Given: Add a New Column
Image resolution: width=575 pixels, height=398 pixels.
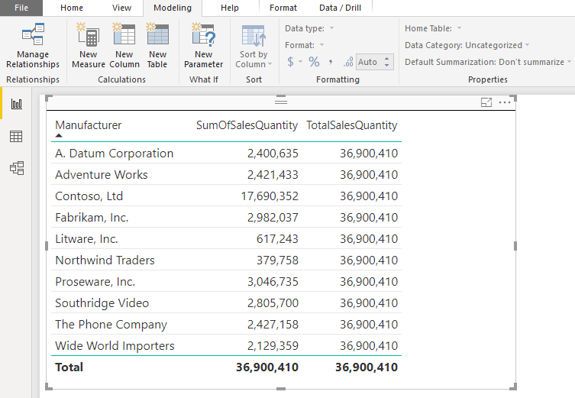Looking at the screenshot, I should point(124,45).
